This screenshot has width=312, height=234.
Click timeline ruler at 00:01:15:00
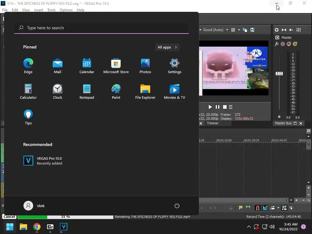[x=224, y=140]
